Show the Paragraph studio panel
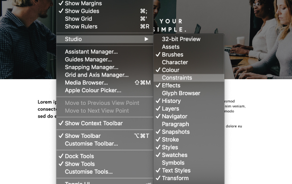Image resolution: width=292 pixels, height=184 pixels. [189, 124]
